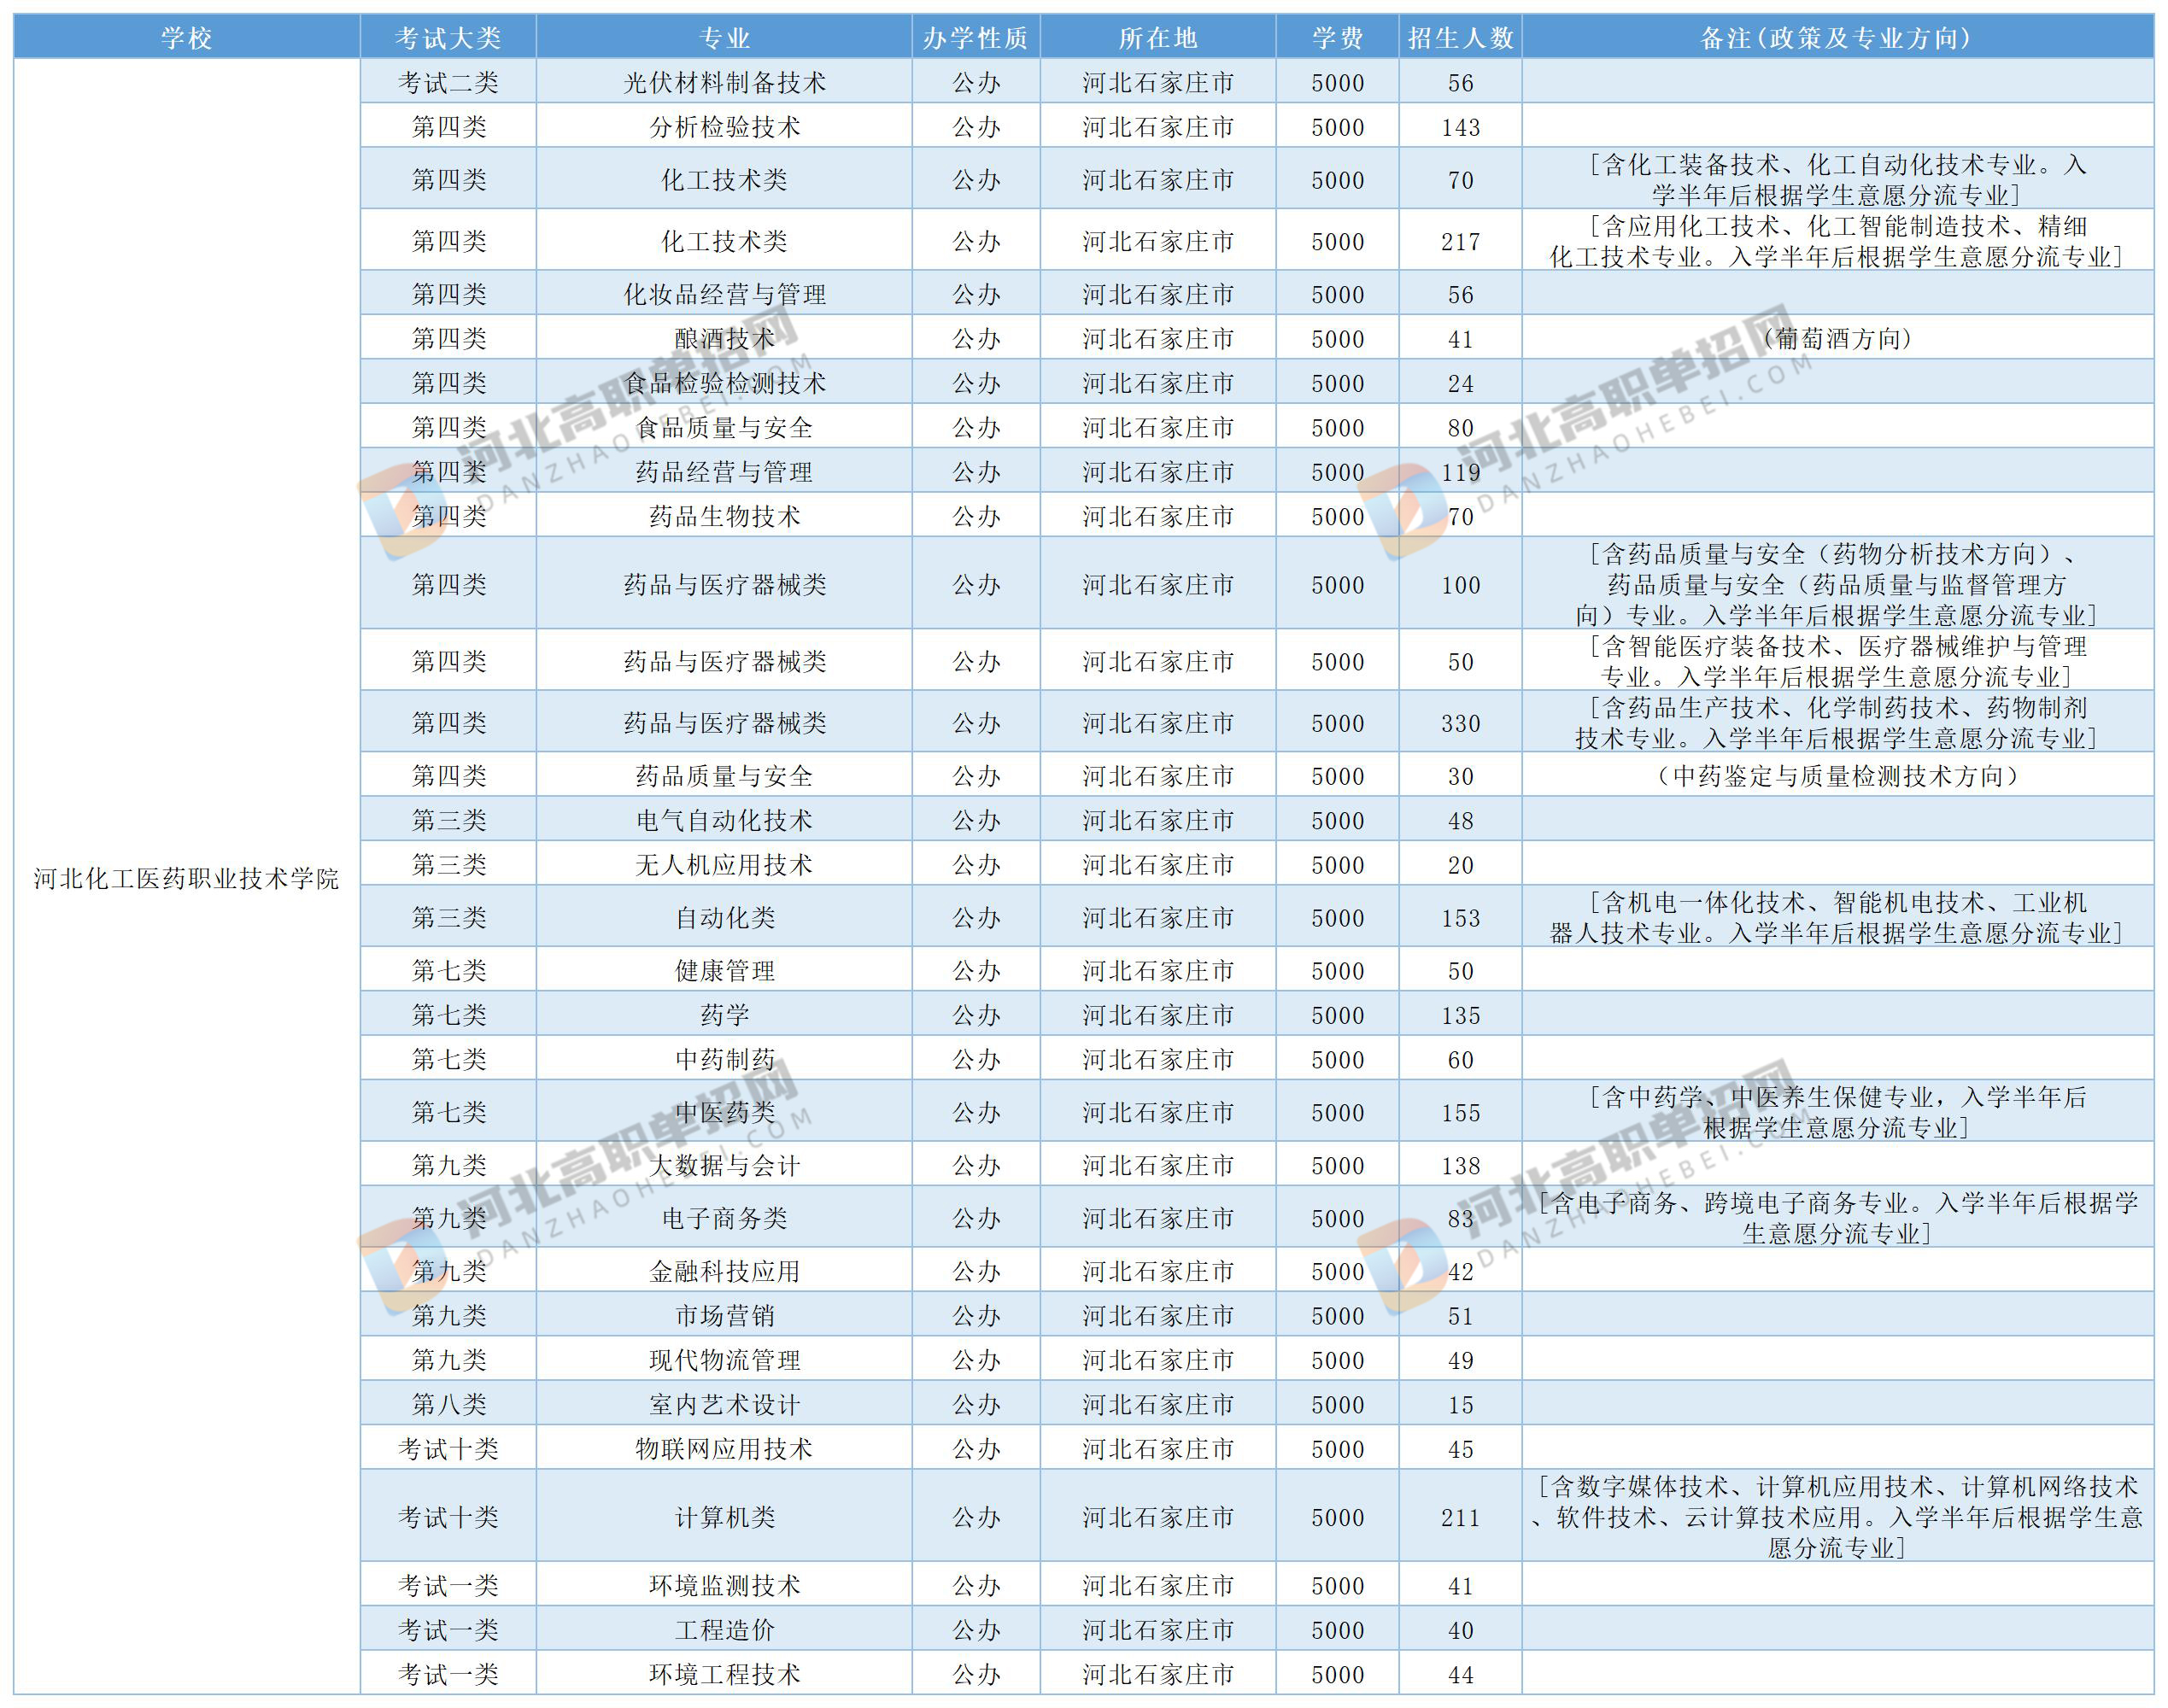2168x1708 pixels.
Task: Click the 办学性质 column header
Action: (976, 38)
